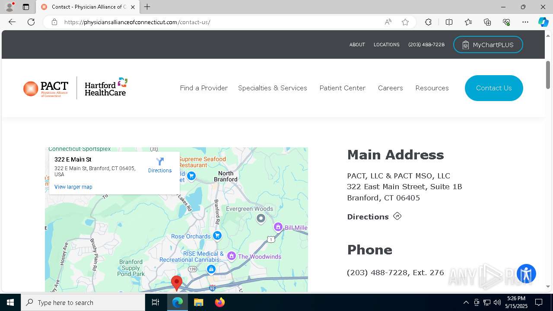Open Edge Settings and more menu
The width and height of the screenshot is (553, 311).
(525, 22)
